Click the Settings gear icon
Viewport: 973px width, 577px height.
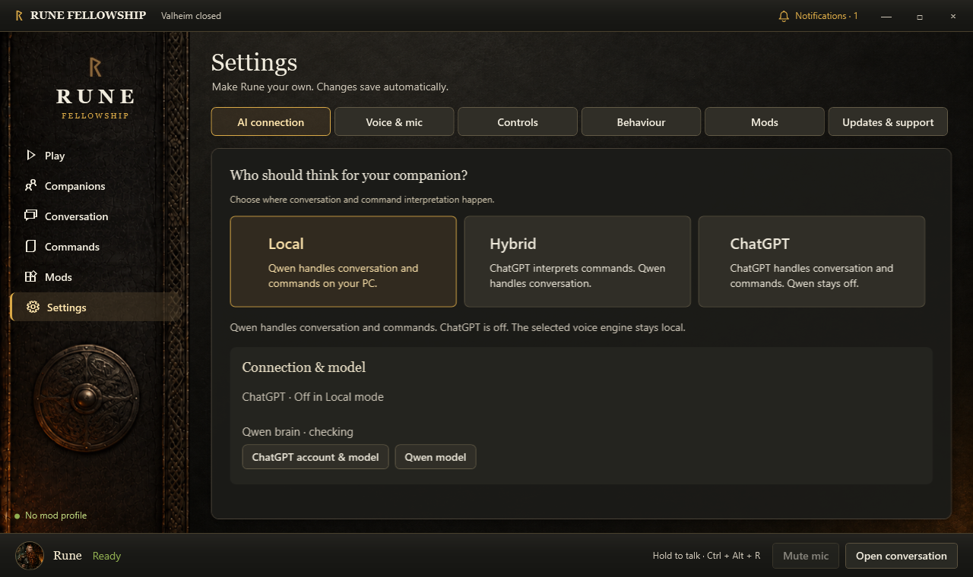coord(33,307)
